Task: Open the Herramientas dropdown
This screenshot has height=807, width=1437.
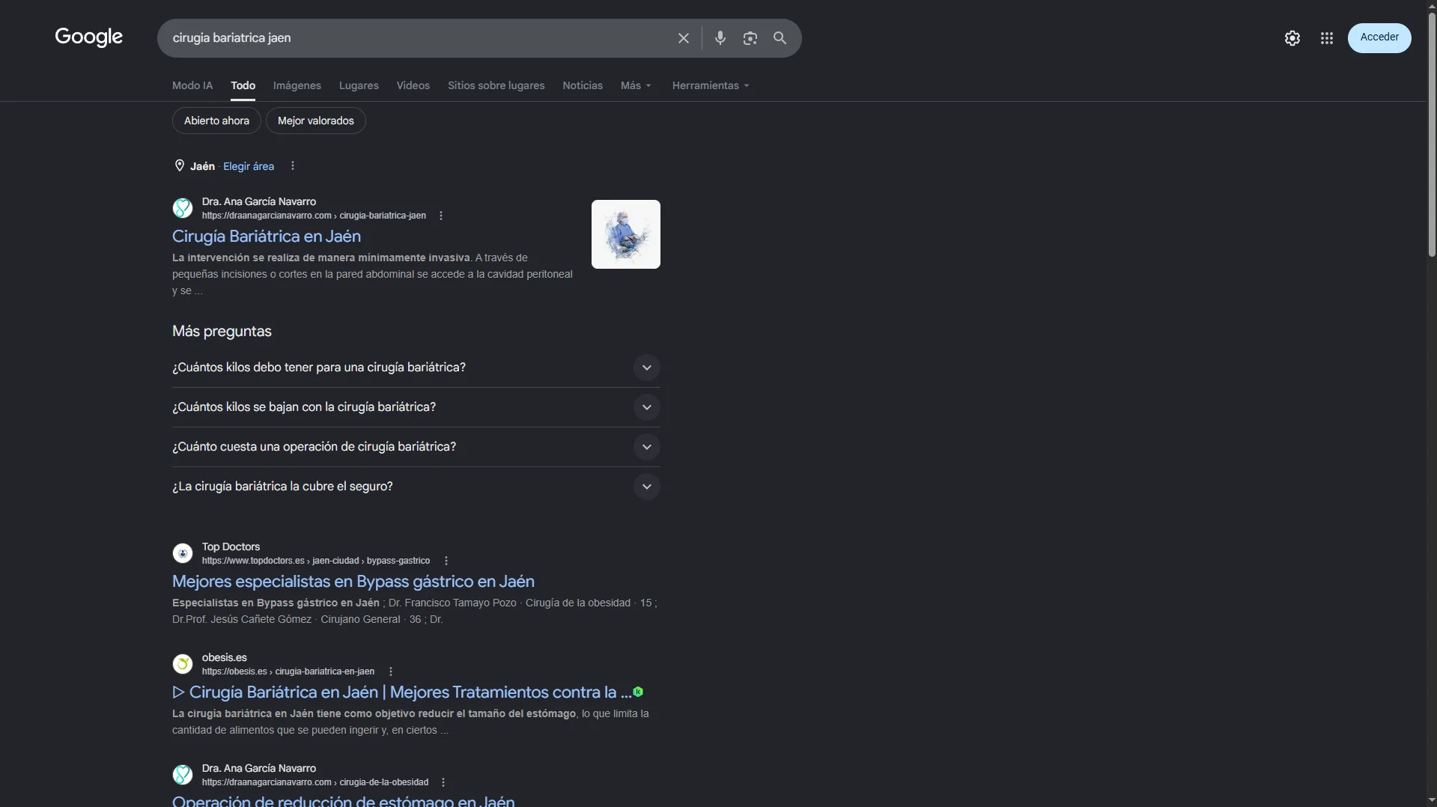Action: pyautogui.click(x=711, y=85)
